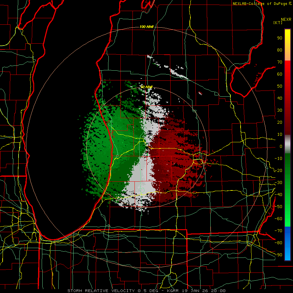293x293 pixels.
Task: Click the 0 value on the velocity scale
Action: point(281,146)
